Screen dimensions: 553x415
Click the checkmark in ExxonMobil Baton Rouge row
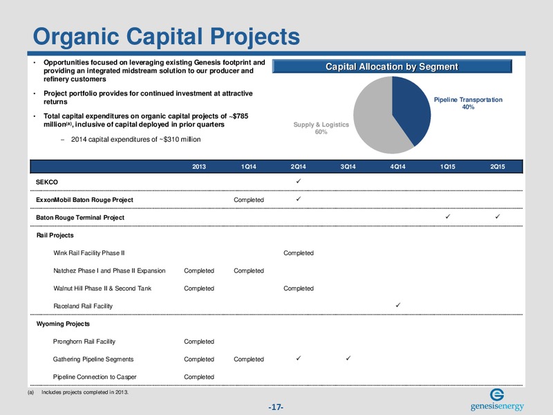[299, 199]
